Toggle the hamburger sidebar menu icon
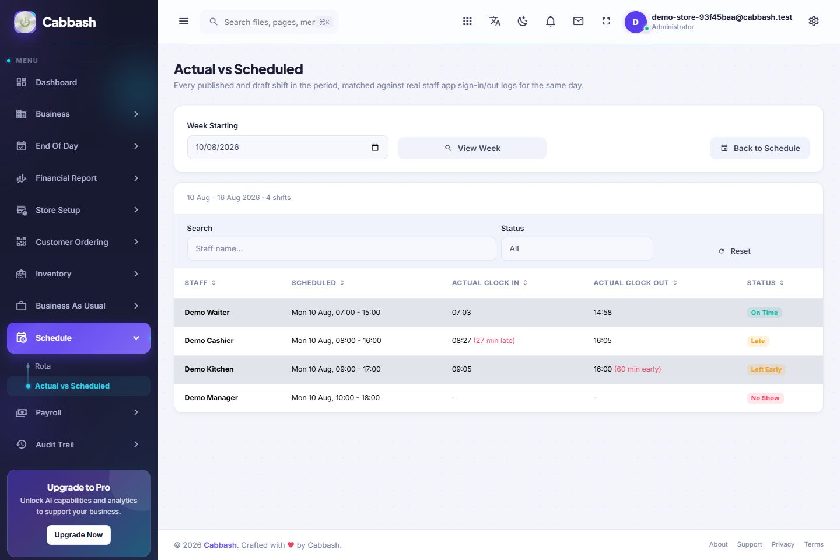Screen dimensions: 840x560 (x=184, y=22)
